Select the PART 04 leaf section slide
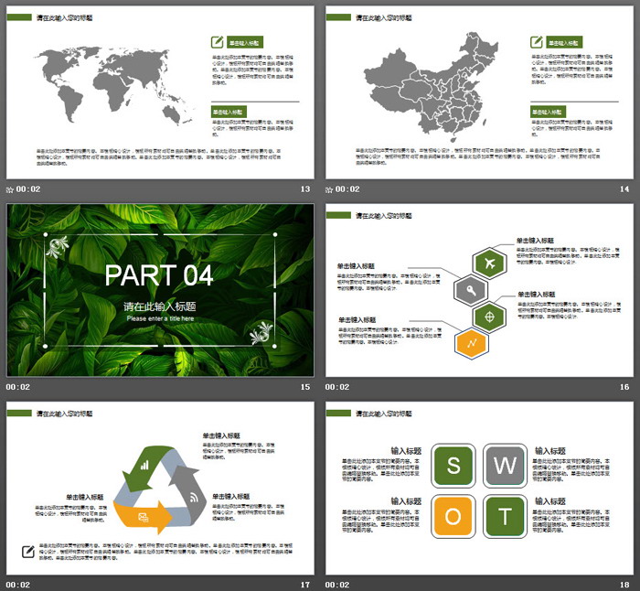 coord(160,290)
